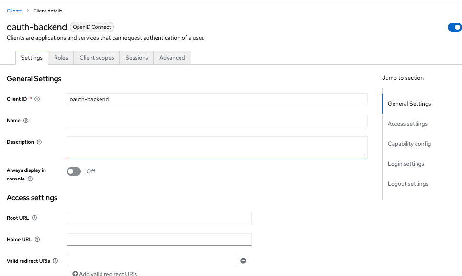Click the Clients breadcrumb link
The image size is (462, 276).
[x=14, y=11]
